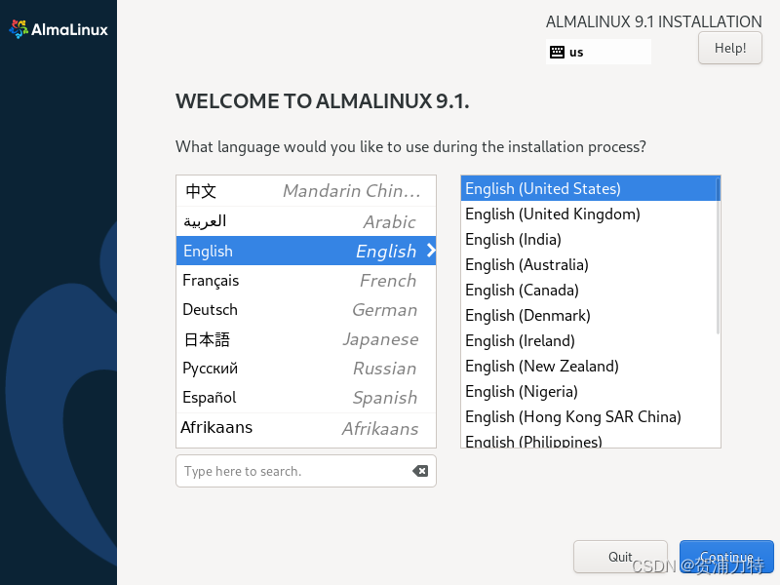The image size is (780, 585).
Task: Pick Русский Russian language
Action: [306, 369]
